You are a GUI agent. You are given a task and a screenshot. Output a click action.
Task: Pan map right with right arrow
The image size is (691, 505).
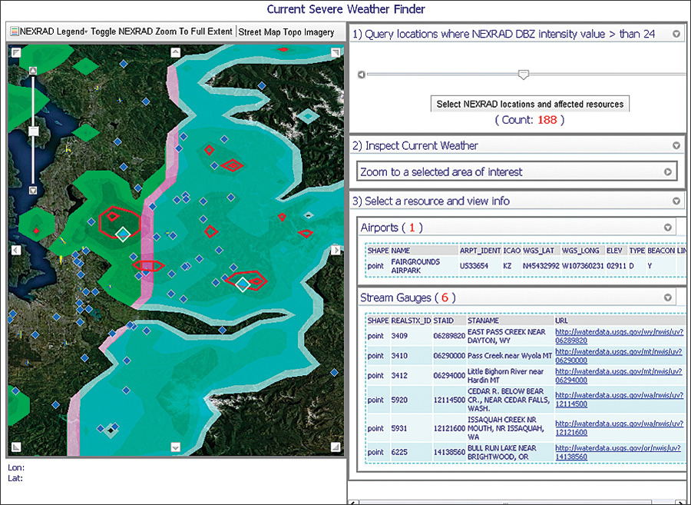click(336, 250)
